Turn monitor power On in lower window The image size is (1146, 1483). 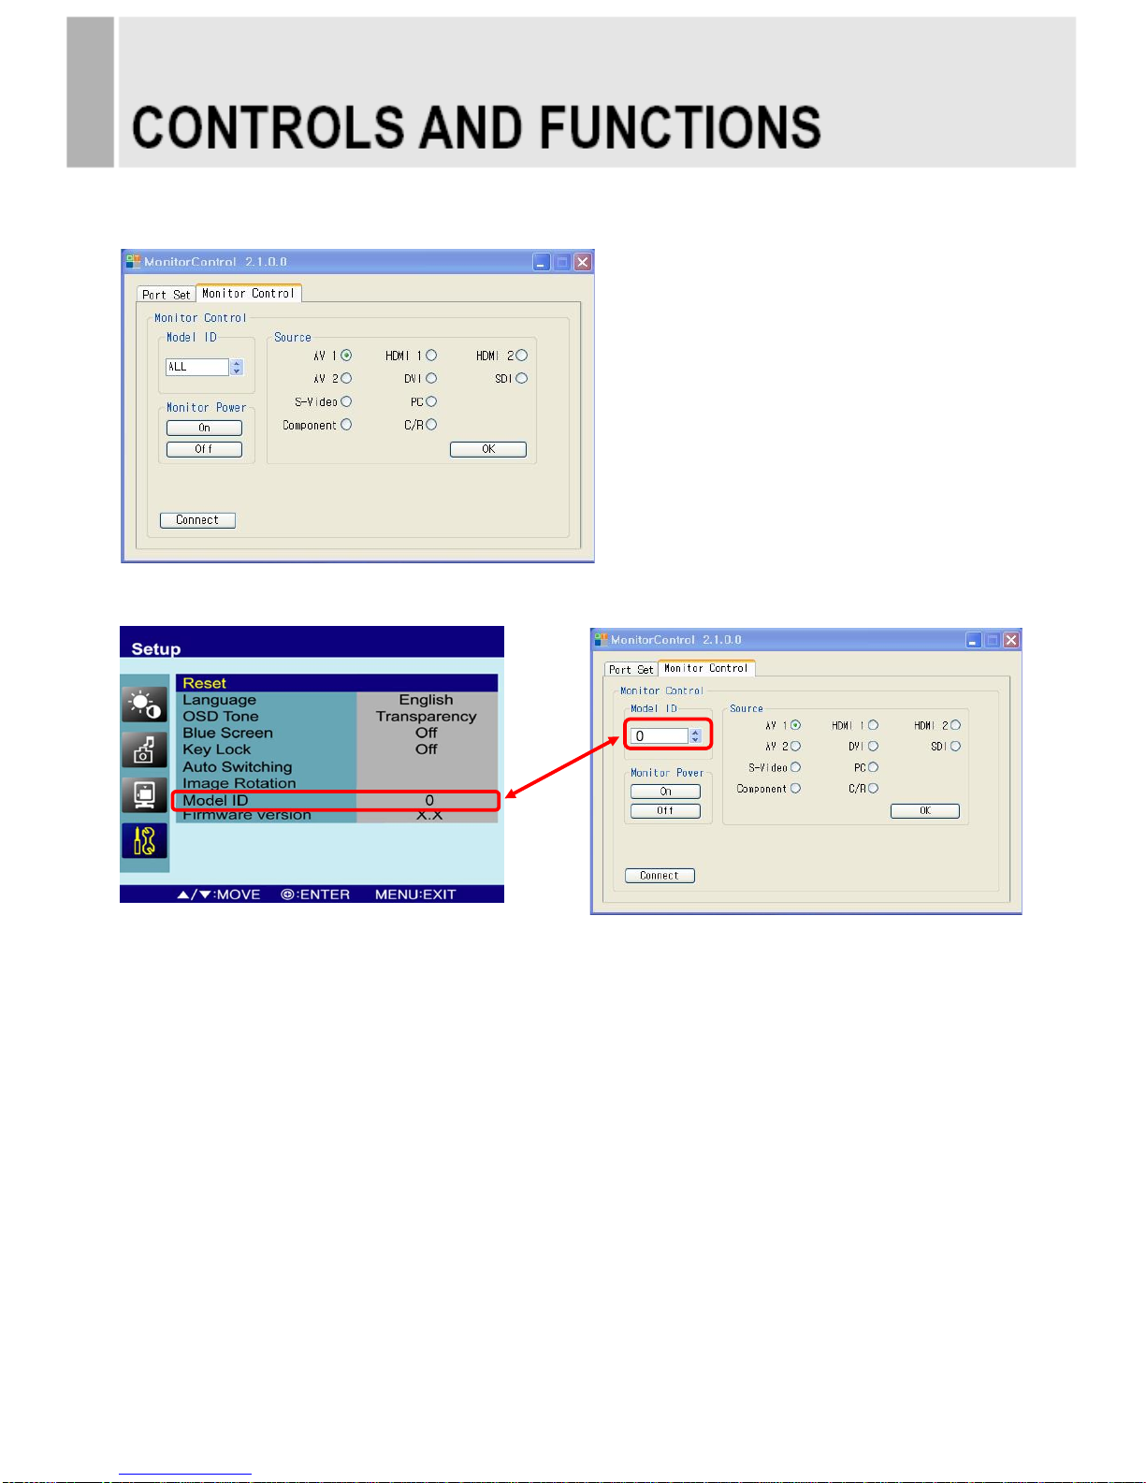click(665, 792)
